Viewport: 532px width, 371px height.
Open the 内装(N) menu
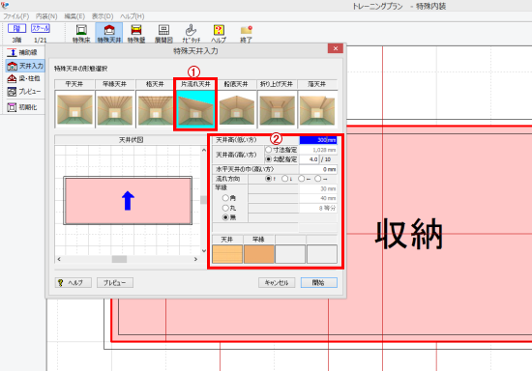46,16
